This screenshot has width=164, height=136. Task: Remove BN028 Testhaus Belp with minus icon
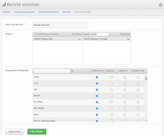click(x=80, y=39)
